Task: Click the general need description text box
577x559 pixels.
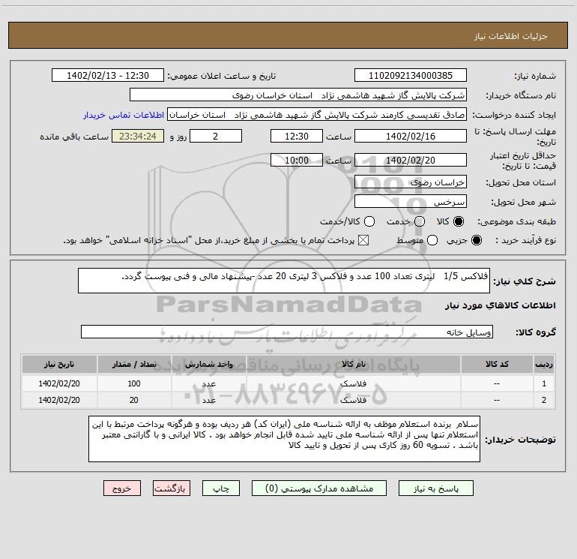Action: pyautogui.click(x=284, y=281)
